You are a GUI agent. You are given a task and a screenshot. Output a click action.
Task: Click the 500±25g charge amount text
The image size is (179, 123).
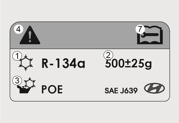128,64
